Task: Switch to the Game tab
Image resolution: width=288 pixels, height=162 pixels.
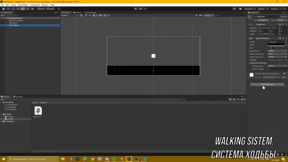Action: 77,13
